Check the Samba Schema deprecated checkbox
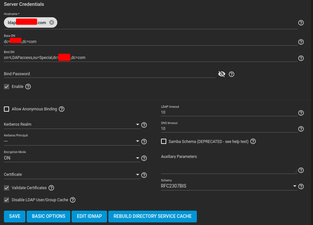The image size is (313, 225). pyautogui.click(x=164, y=141)
